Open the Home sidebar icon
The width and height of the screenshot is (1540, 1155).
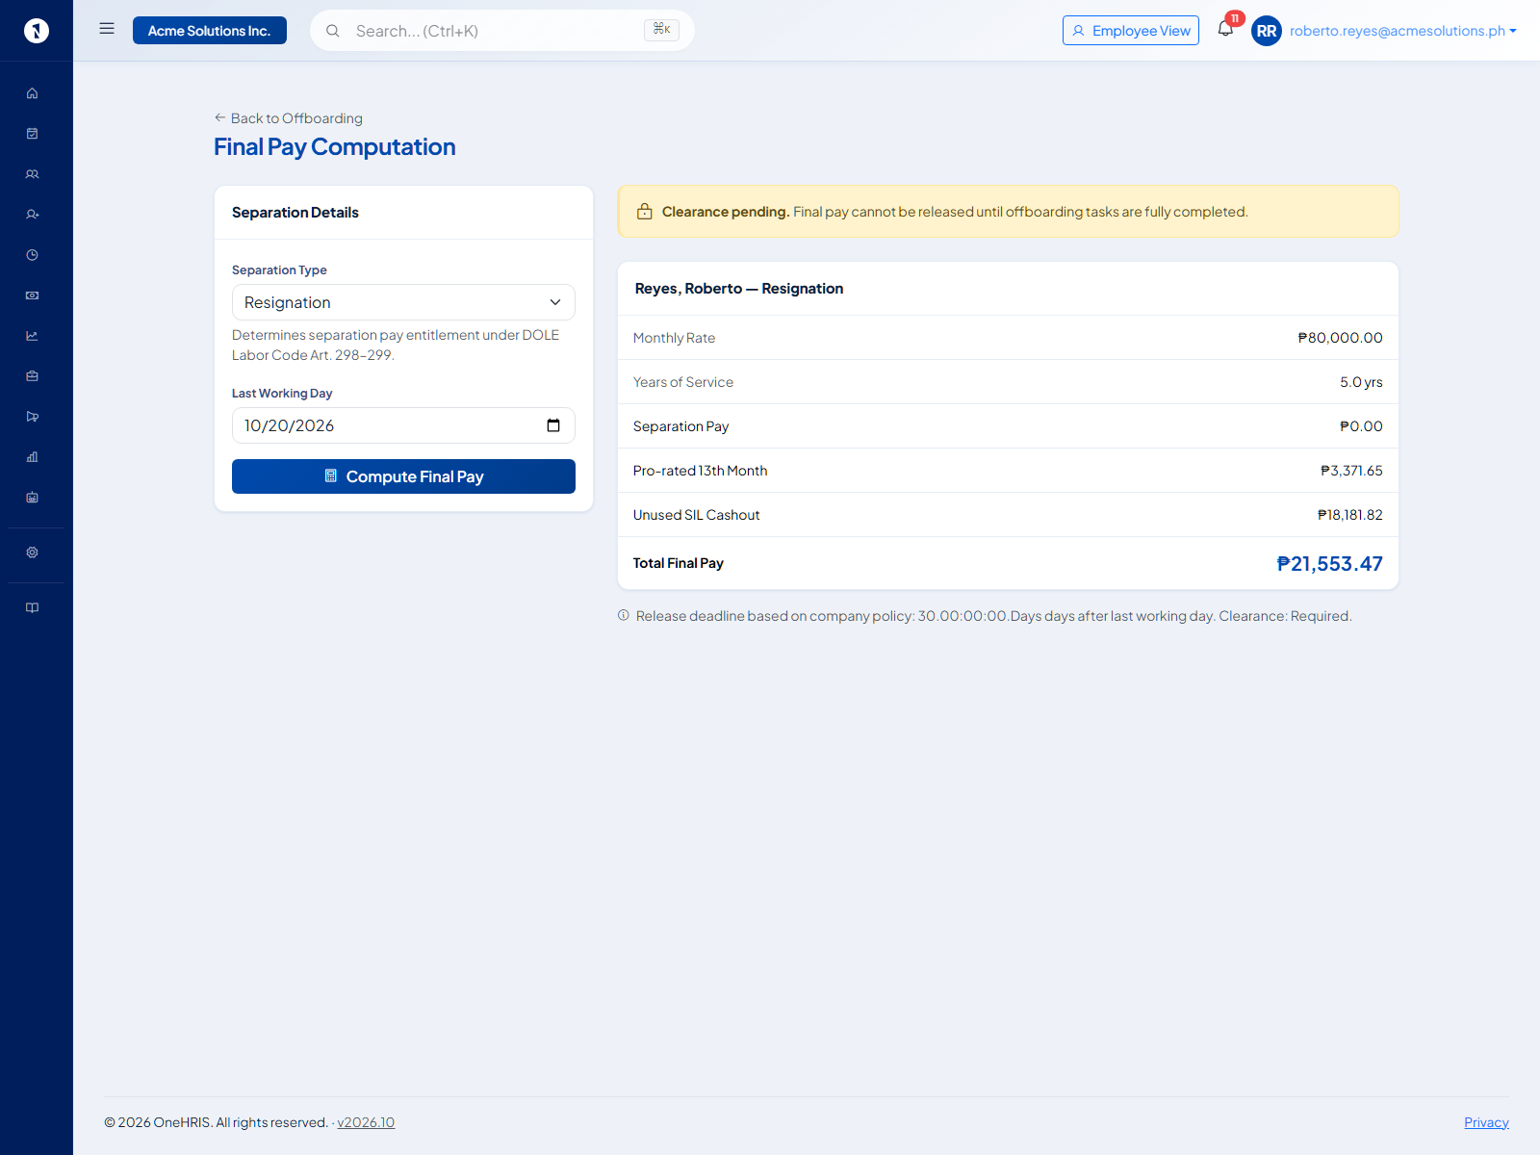click(x=32, y=93)
